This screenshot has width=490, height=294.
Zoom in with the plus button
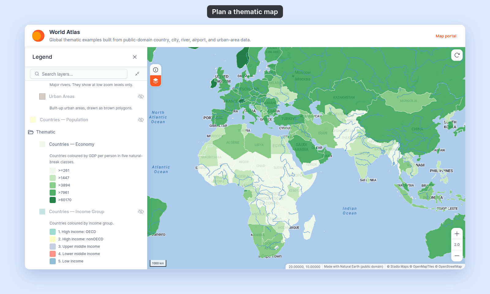457,234
